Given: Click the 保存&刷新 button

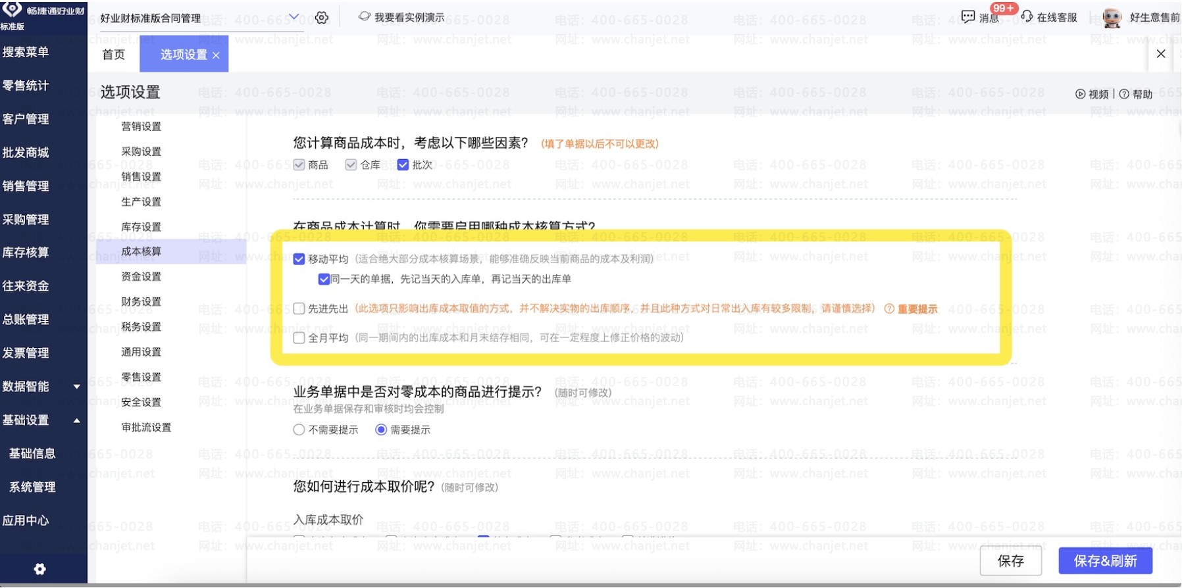Looking at the screenshot, I should click(1105, 561).
